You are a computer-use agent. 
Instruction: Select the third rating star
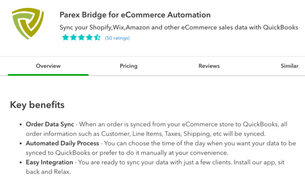[x=81, y=38]
